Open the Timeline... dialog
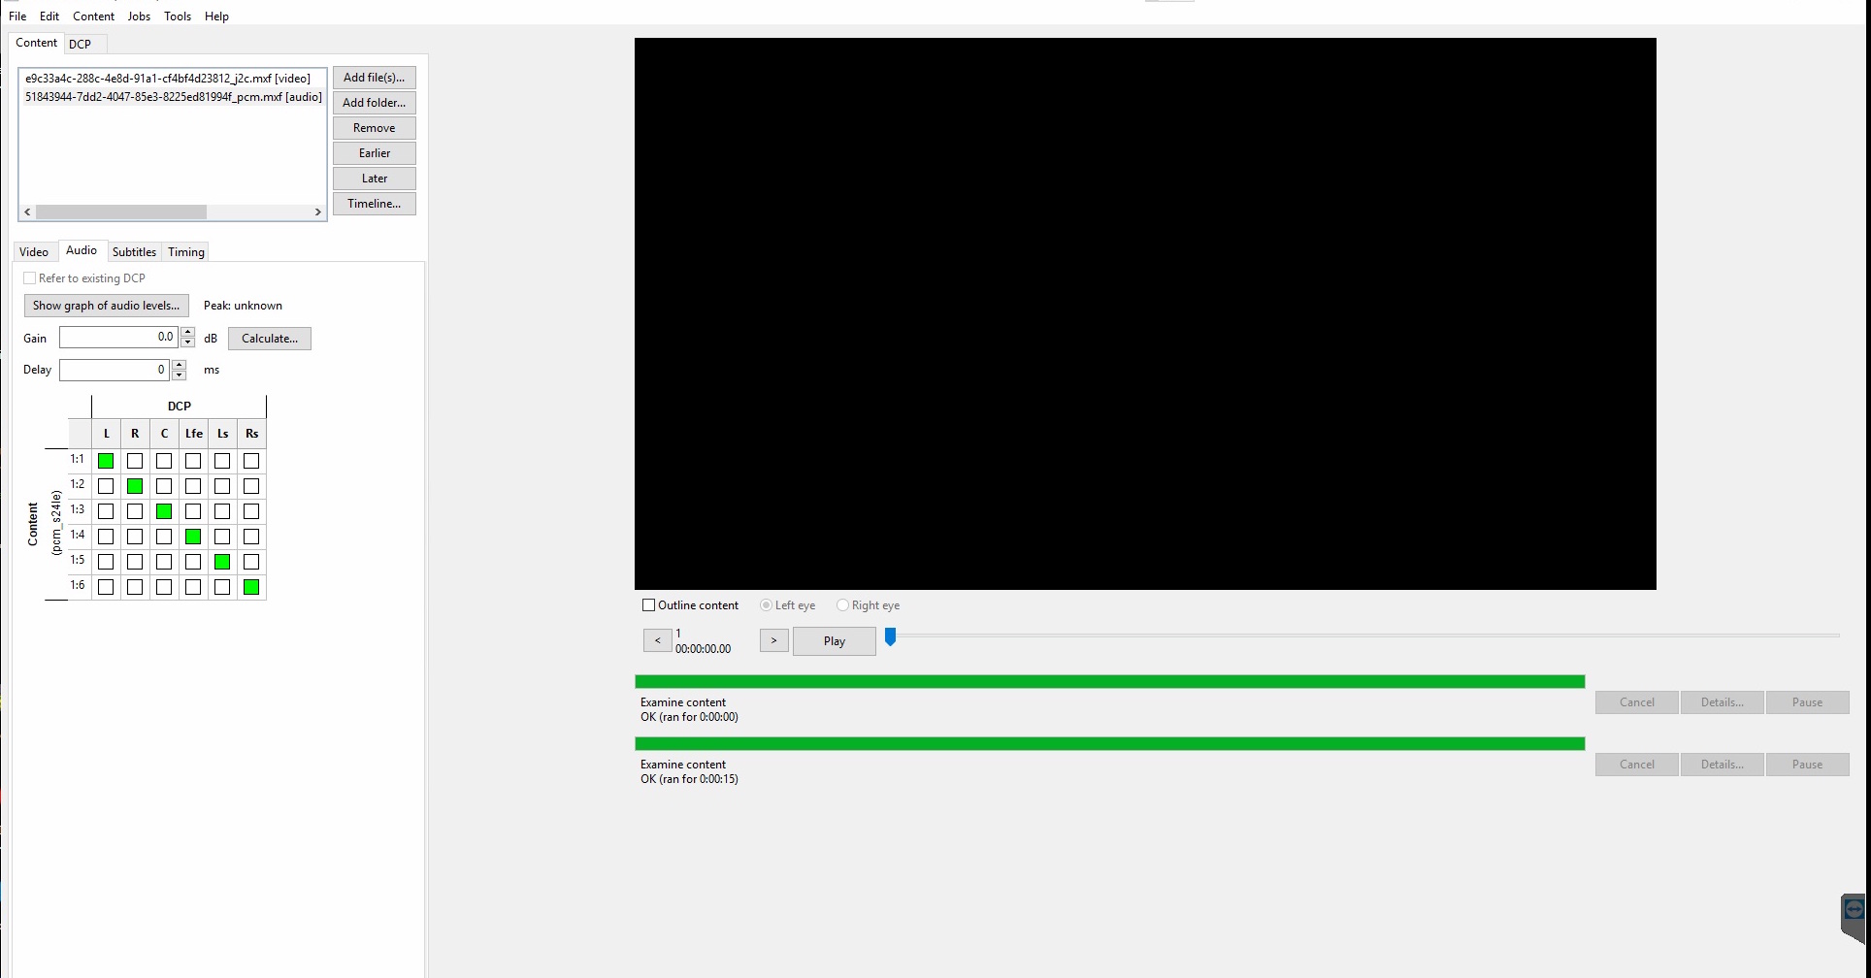Viewport: 1871px width, 978px height. pos(375,204)
